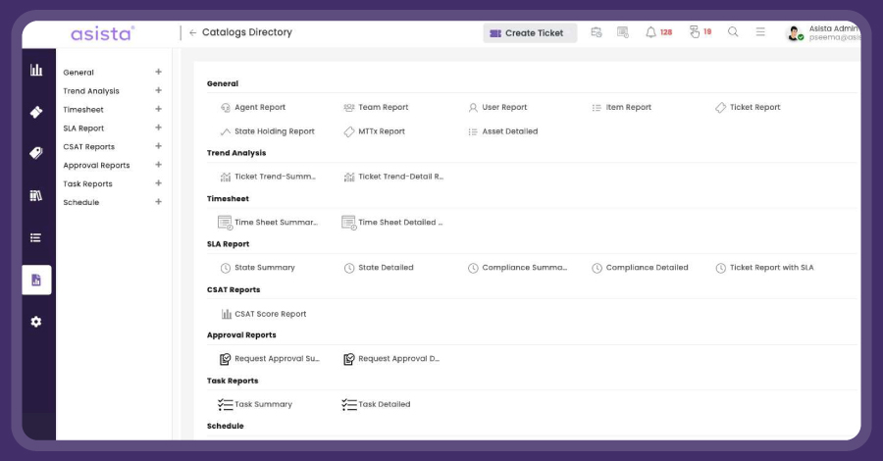Viewport: 883px width, 461px height.
Task: Open Compliance Summary report
Action: (x=517, y=268)
